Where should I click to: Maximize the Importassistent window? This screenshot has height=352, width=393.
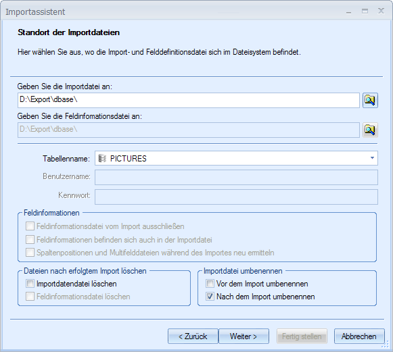tap(365, 11)
